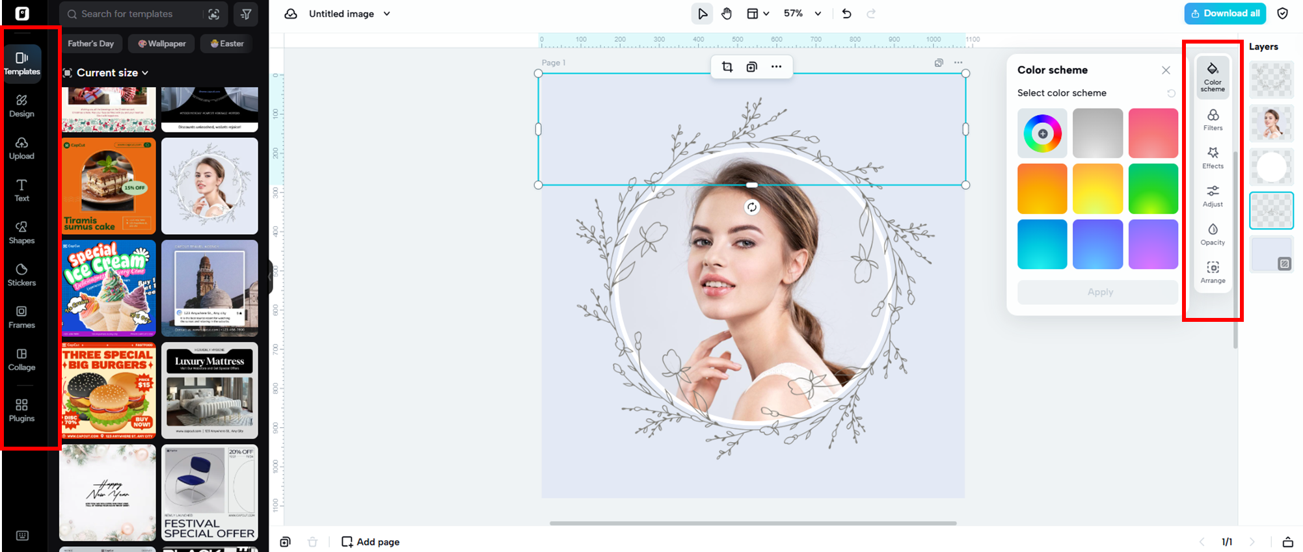The height and width of the screenshot is (552, 1303).
Task: Click the Add page button
Action: point(371,542)
